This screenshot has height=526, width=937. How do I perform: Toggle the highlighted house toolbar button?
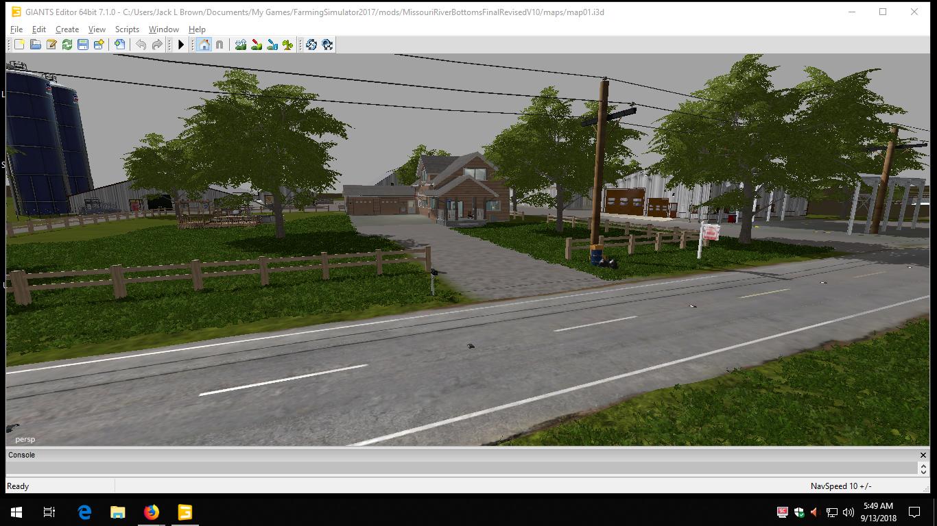pyautogui.click(x=204, y=45)
